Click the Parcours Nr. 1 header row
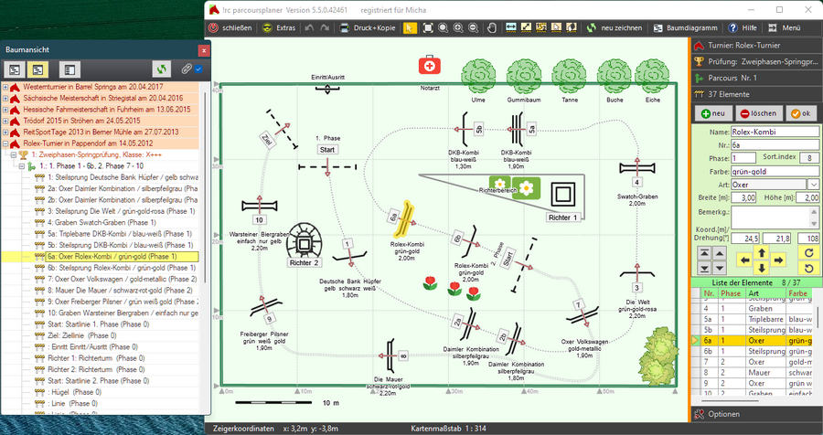The height and width of the screenshot is (435, 823). 757,79
